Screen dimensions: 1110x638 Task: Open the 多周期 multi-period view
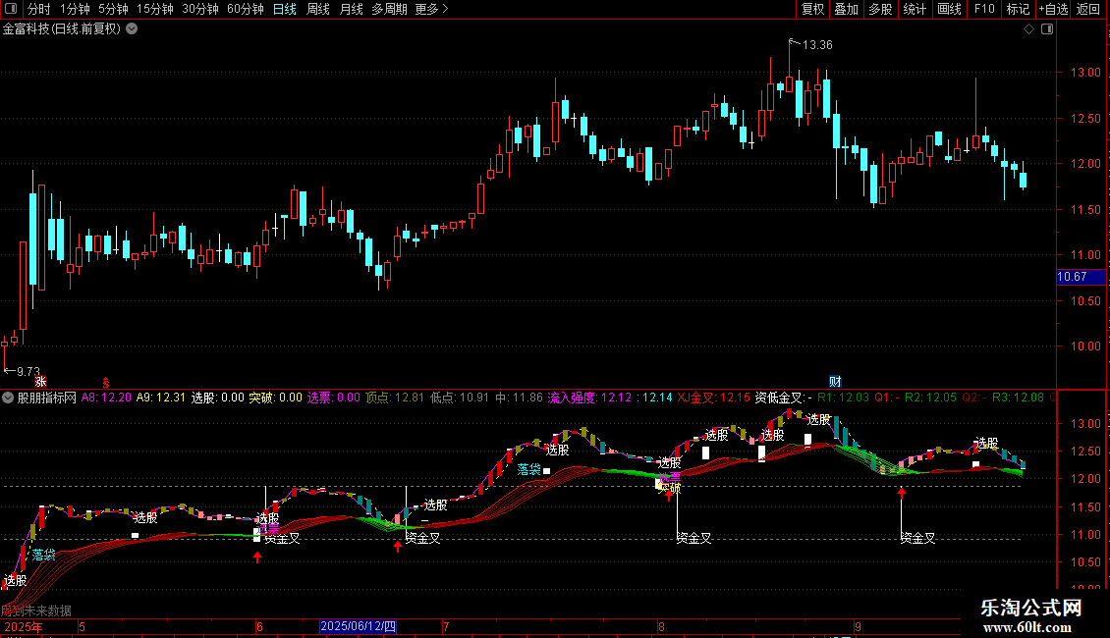(389, 9)
